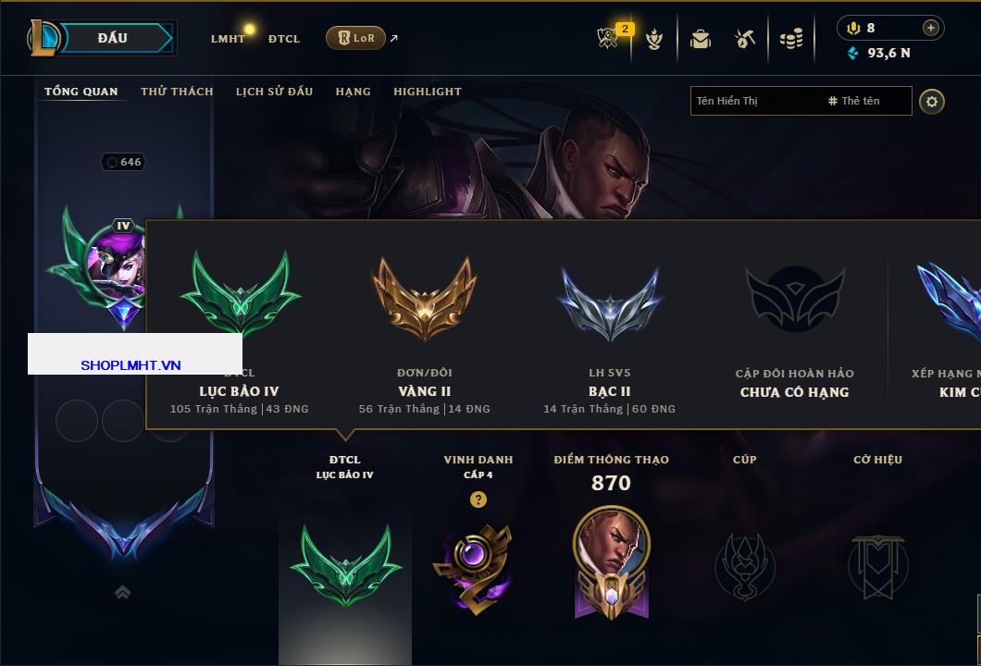The image size is (981, 666).
Task: Click the Lucian mastery emblem thumbnail
Action: pyautogui.click(x=611, y=561)
